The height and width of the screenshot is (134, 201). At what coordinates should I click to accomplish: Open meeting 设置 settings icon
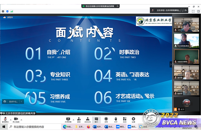[133, 119]
